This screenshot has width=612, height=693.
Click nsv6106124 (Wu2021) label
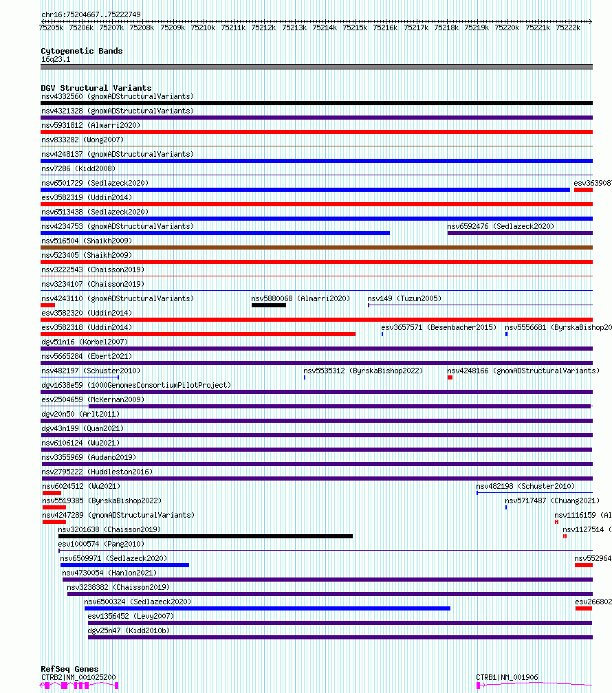pyautogui.click(x=80, y=443)
